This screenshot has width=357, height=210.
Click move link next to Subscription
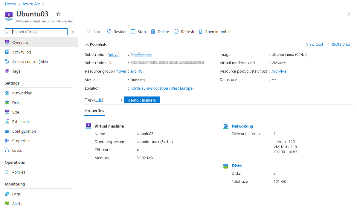pos(113,55)
